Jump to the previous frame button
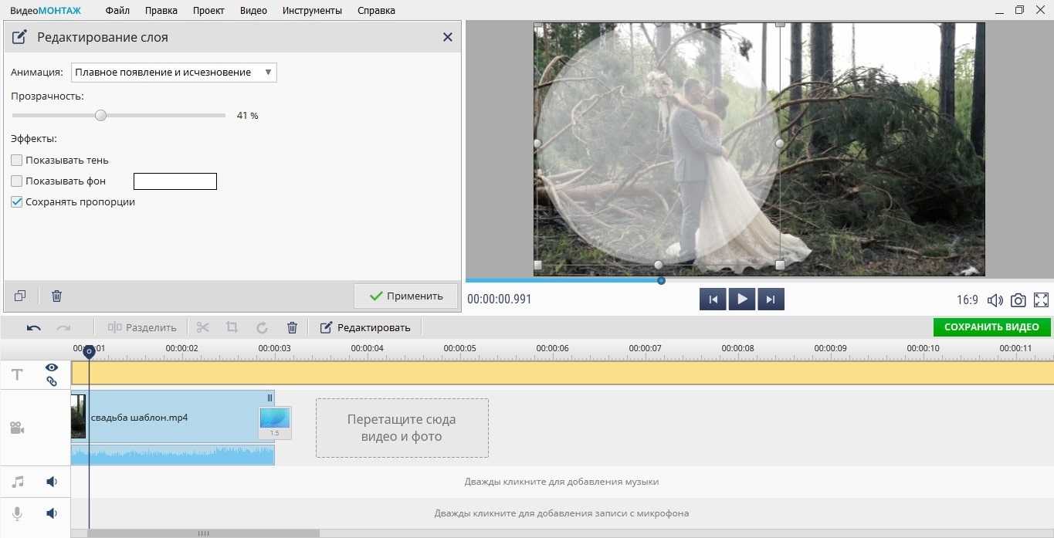 click(x=713, y=299)
